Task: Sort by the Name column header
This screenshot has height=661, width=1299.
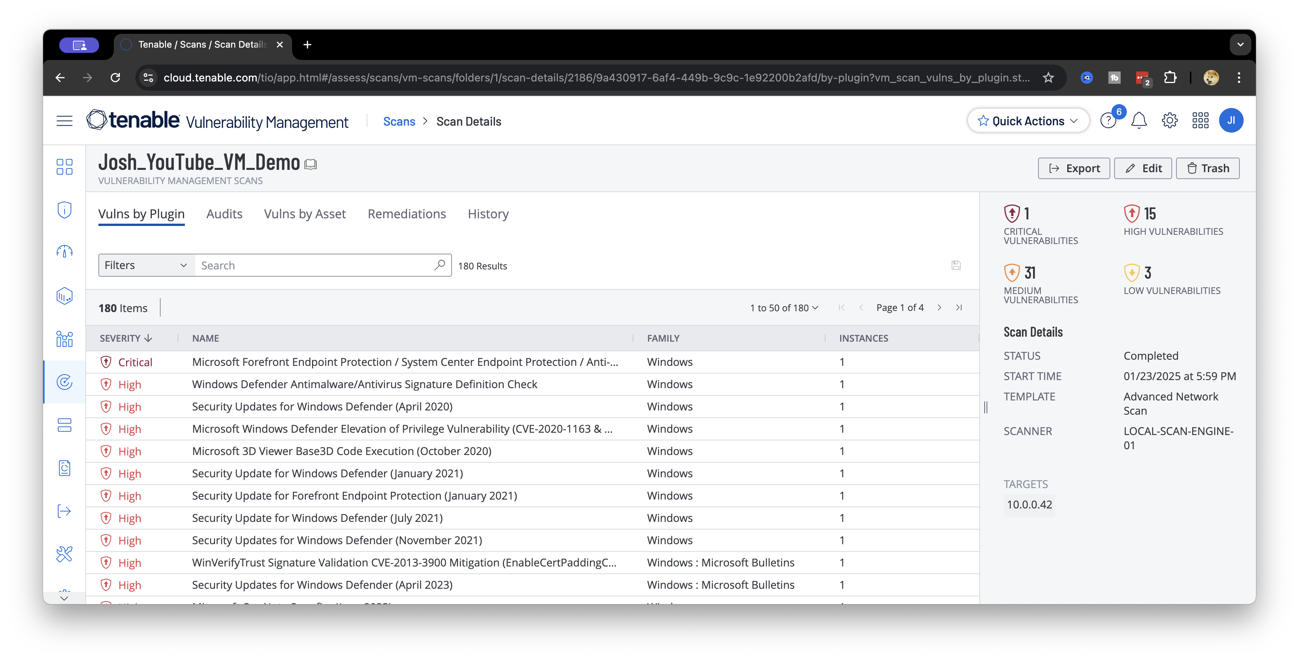Action: pyautogui.click(x=205, y=338)
